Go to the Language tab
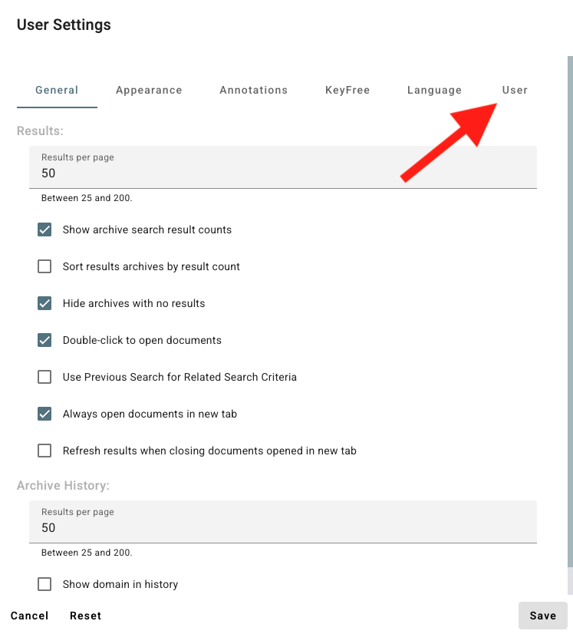The height and width of the screenshot is (634, 573). [434, 90]
